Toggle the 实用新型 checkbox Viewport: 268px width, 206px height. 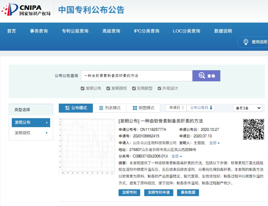[x=134, y=88]
